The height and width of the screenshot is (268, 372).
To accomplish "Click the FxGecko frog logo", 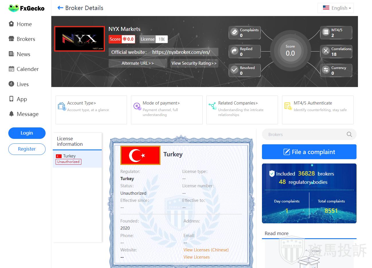I will point(13,8).
